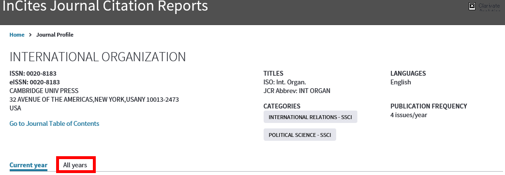Click the 32 Avenue of the Americas address
Viewport: 505px width, 175px height.
pos(94,99)
